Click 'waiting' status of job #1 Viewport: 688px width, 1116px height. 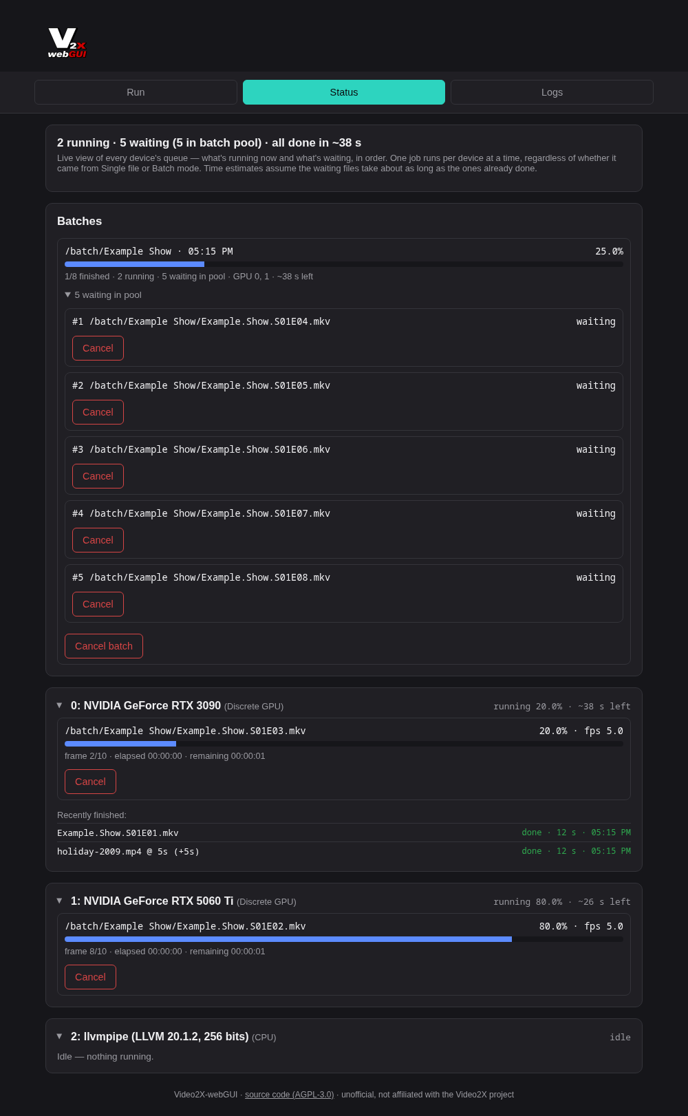coord(596,321)
